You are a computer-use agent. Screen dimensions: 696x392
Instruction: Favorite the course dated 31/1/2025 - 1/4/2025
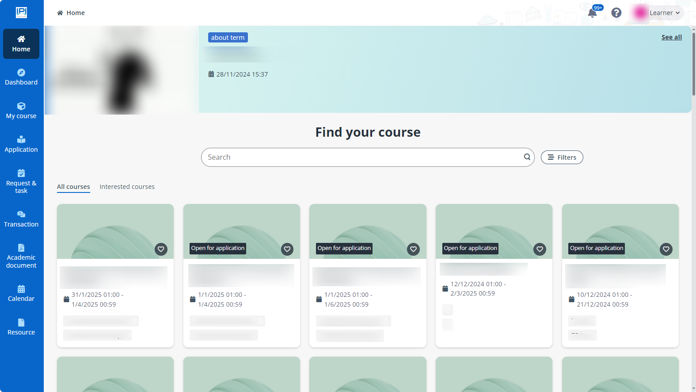161,249
